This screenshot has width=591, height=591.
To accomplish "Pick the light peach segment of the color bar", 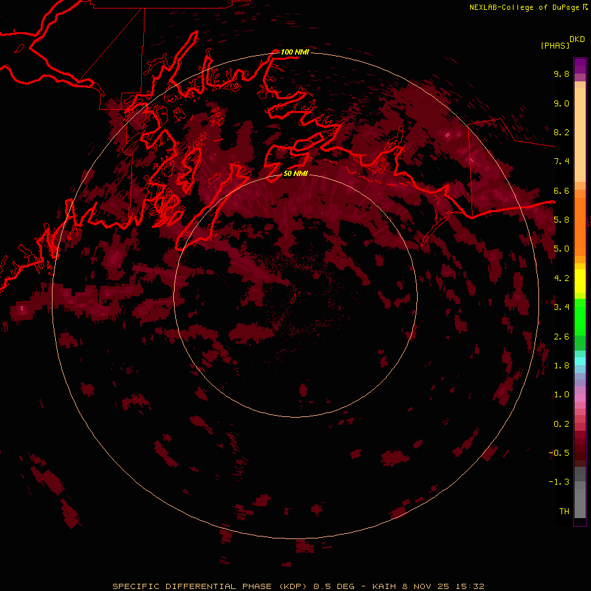I will coord(580,135).
